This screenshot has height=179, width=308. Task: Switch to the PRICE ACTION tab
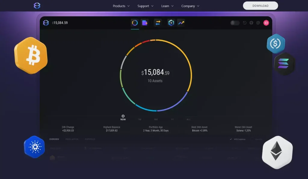(72, 139)
